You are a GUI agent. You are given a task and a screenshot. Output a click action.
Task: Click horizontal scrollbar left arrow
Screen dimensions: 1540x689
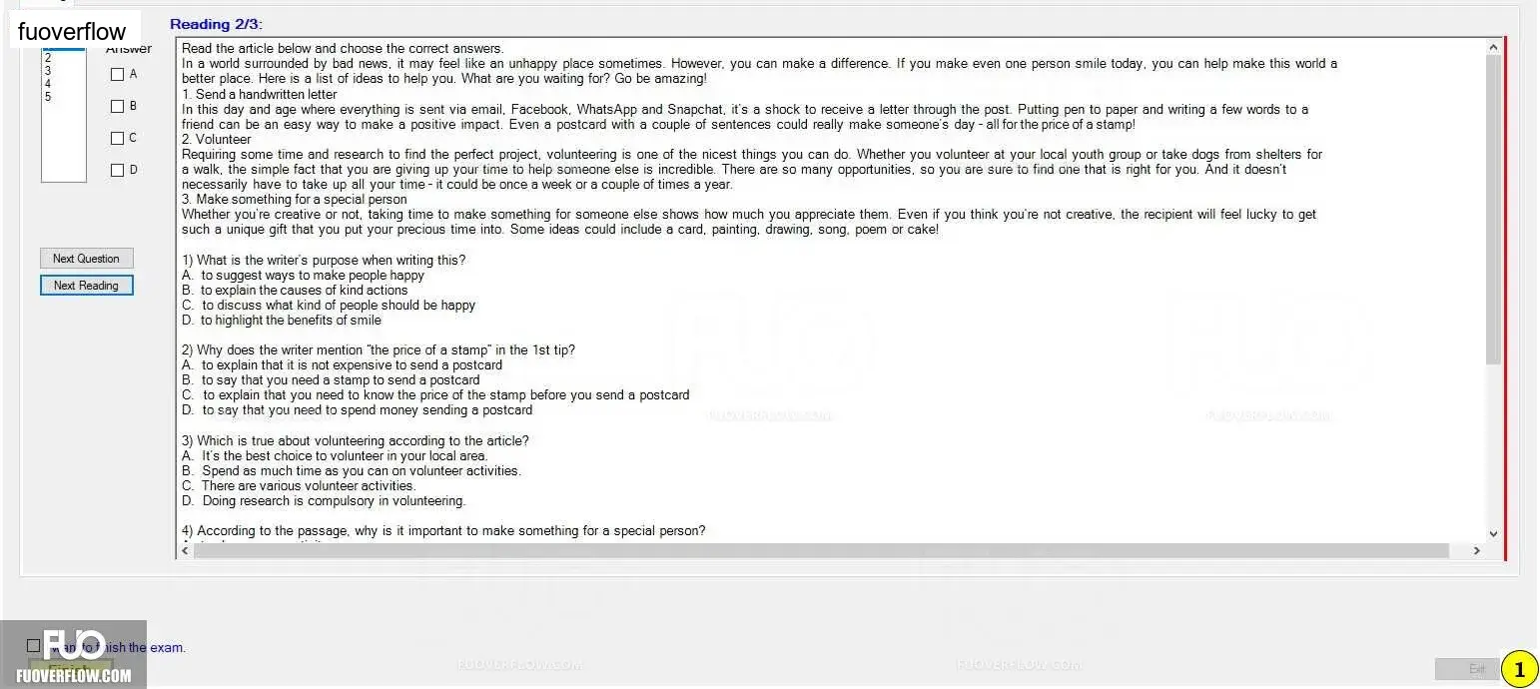[185, 550]
